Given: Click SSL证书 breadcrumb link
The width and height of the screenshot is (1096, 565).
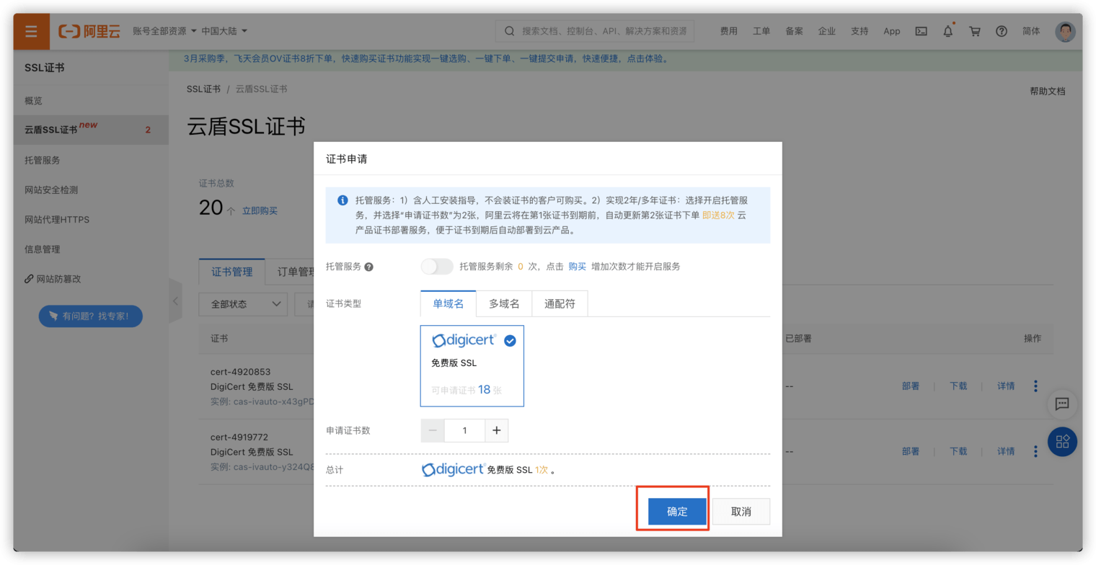Looking at the screenshot, I should (x=203, y=89).
